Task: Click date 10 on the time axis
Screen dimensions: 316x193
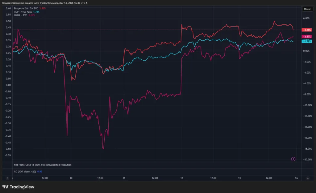Action: coord(71,178)
